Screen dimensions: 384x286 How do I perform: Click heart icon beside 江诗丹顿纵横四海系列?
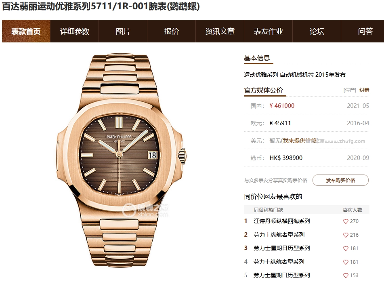346,221
